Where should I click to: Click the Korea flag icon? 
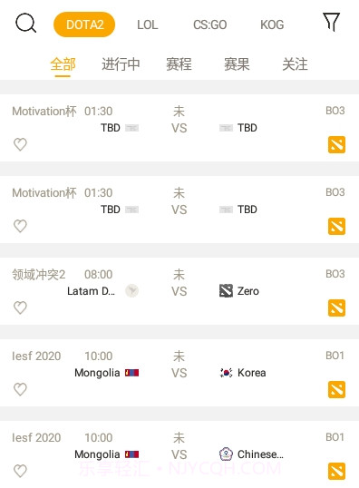point(226,373)
